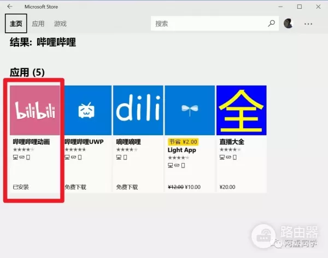
Task: Open the 直播大全 yellow 全 tile
Action: (242, 110)
